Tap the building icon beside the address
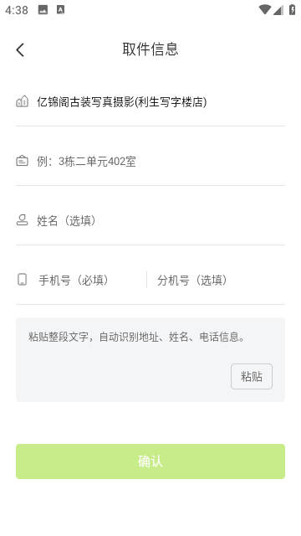Viewport: 301px width, 536px height. coord(23,101)
